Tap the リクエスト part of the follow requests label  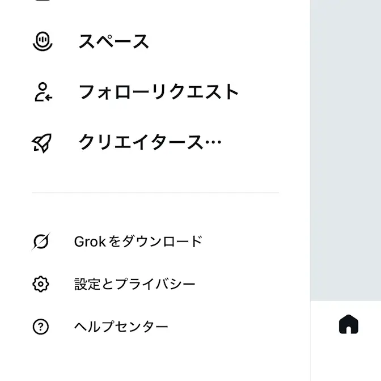click(196, 92)
